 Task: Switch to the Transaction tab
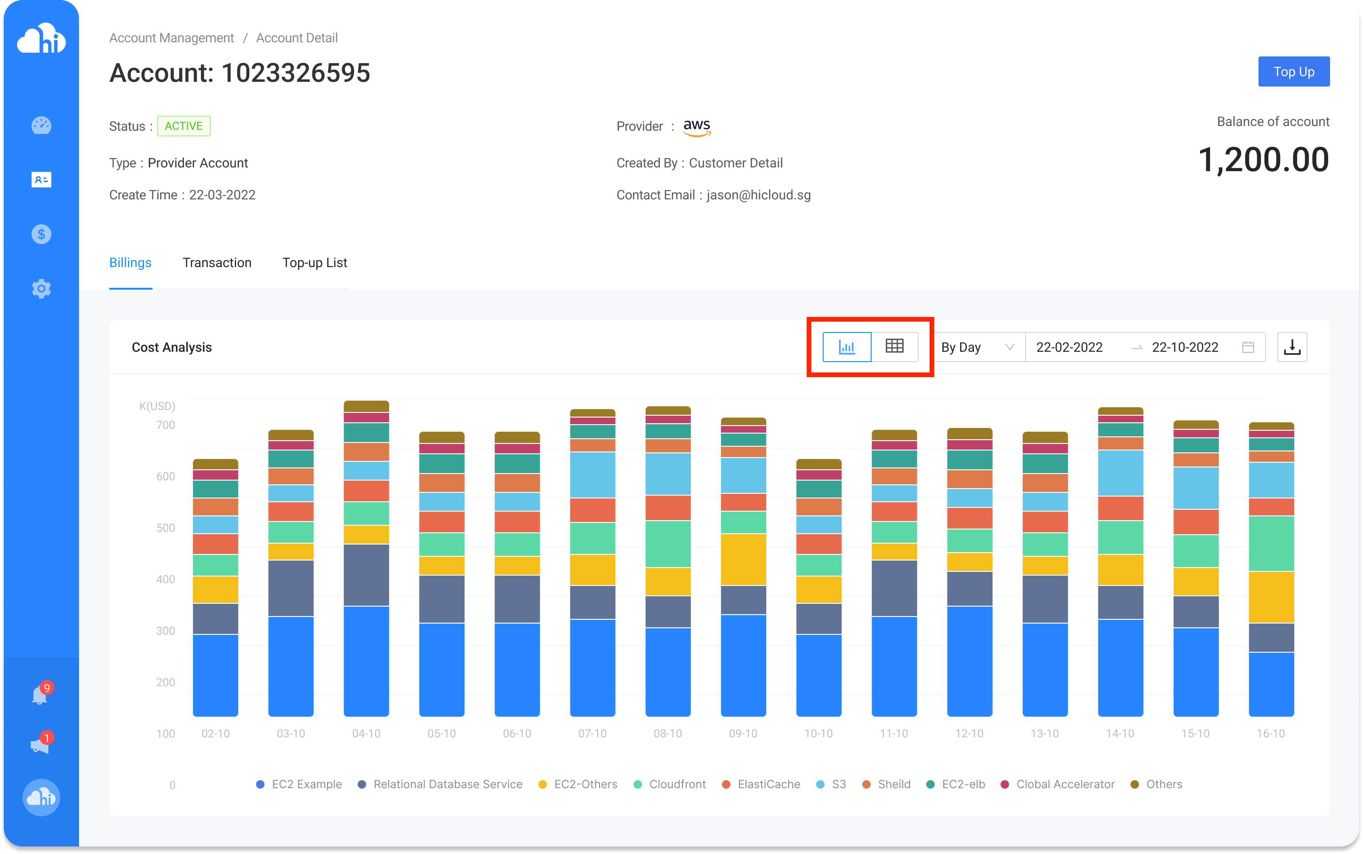[x=217, y=262]
